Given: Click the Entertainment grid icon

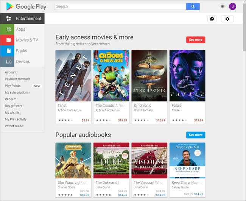Looking at the screenshot, I should click(9, 19).
